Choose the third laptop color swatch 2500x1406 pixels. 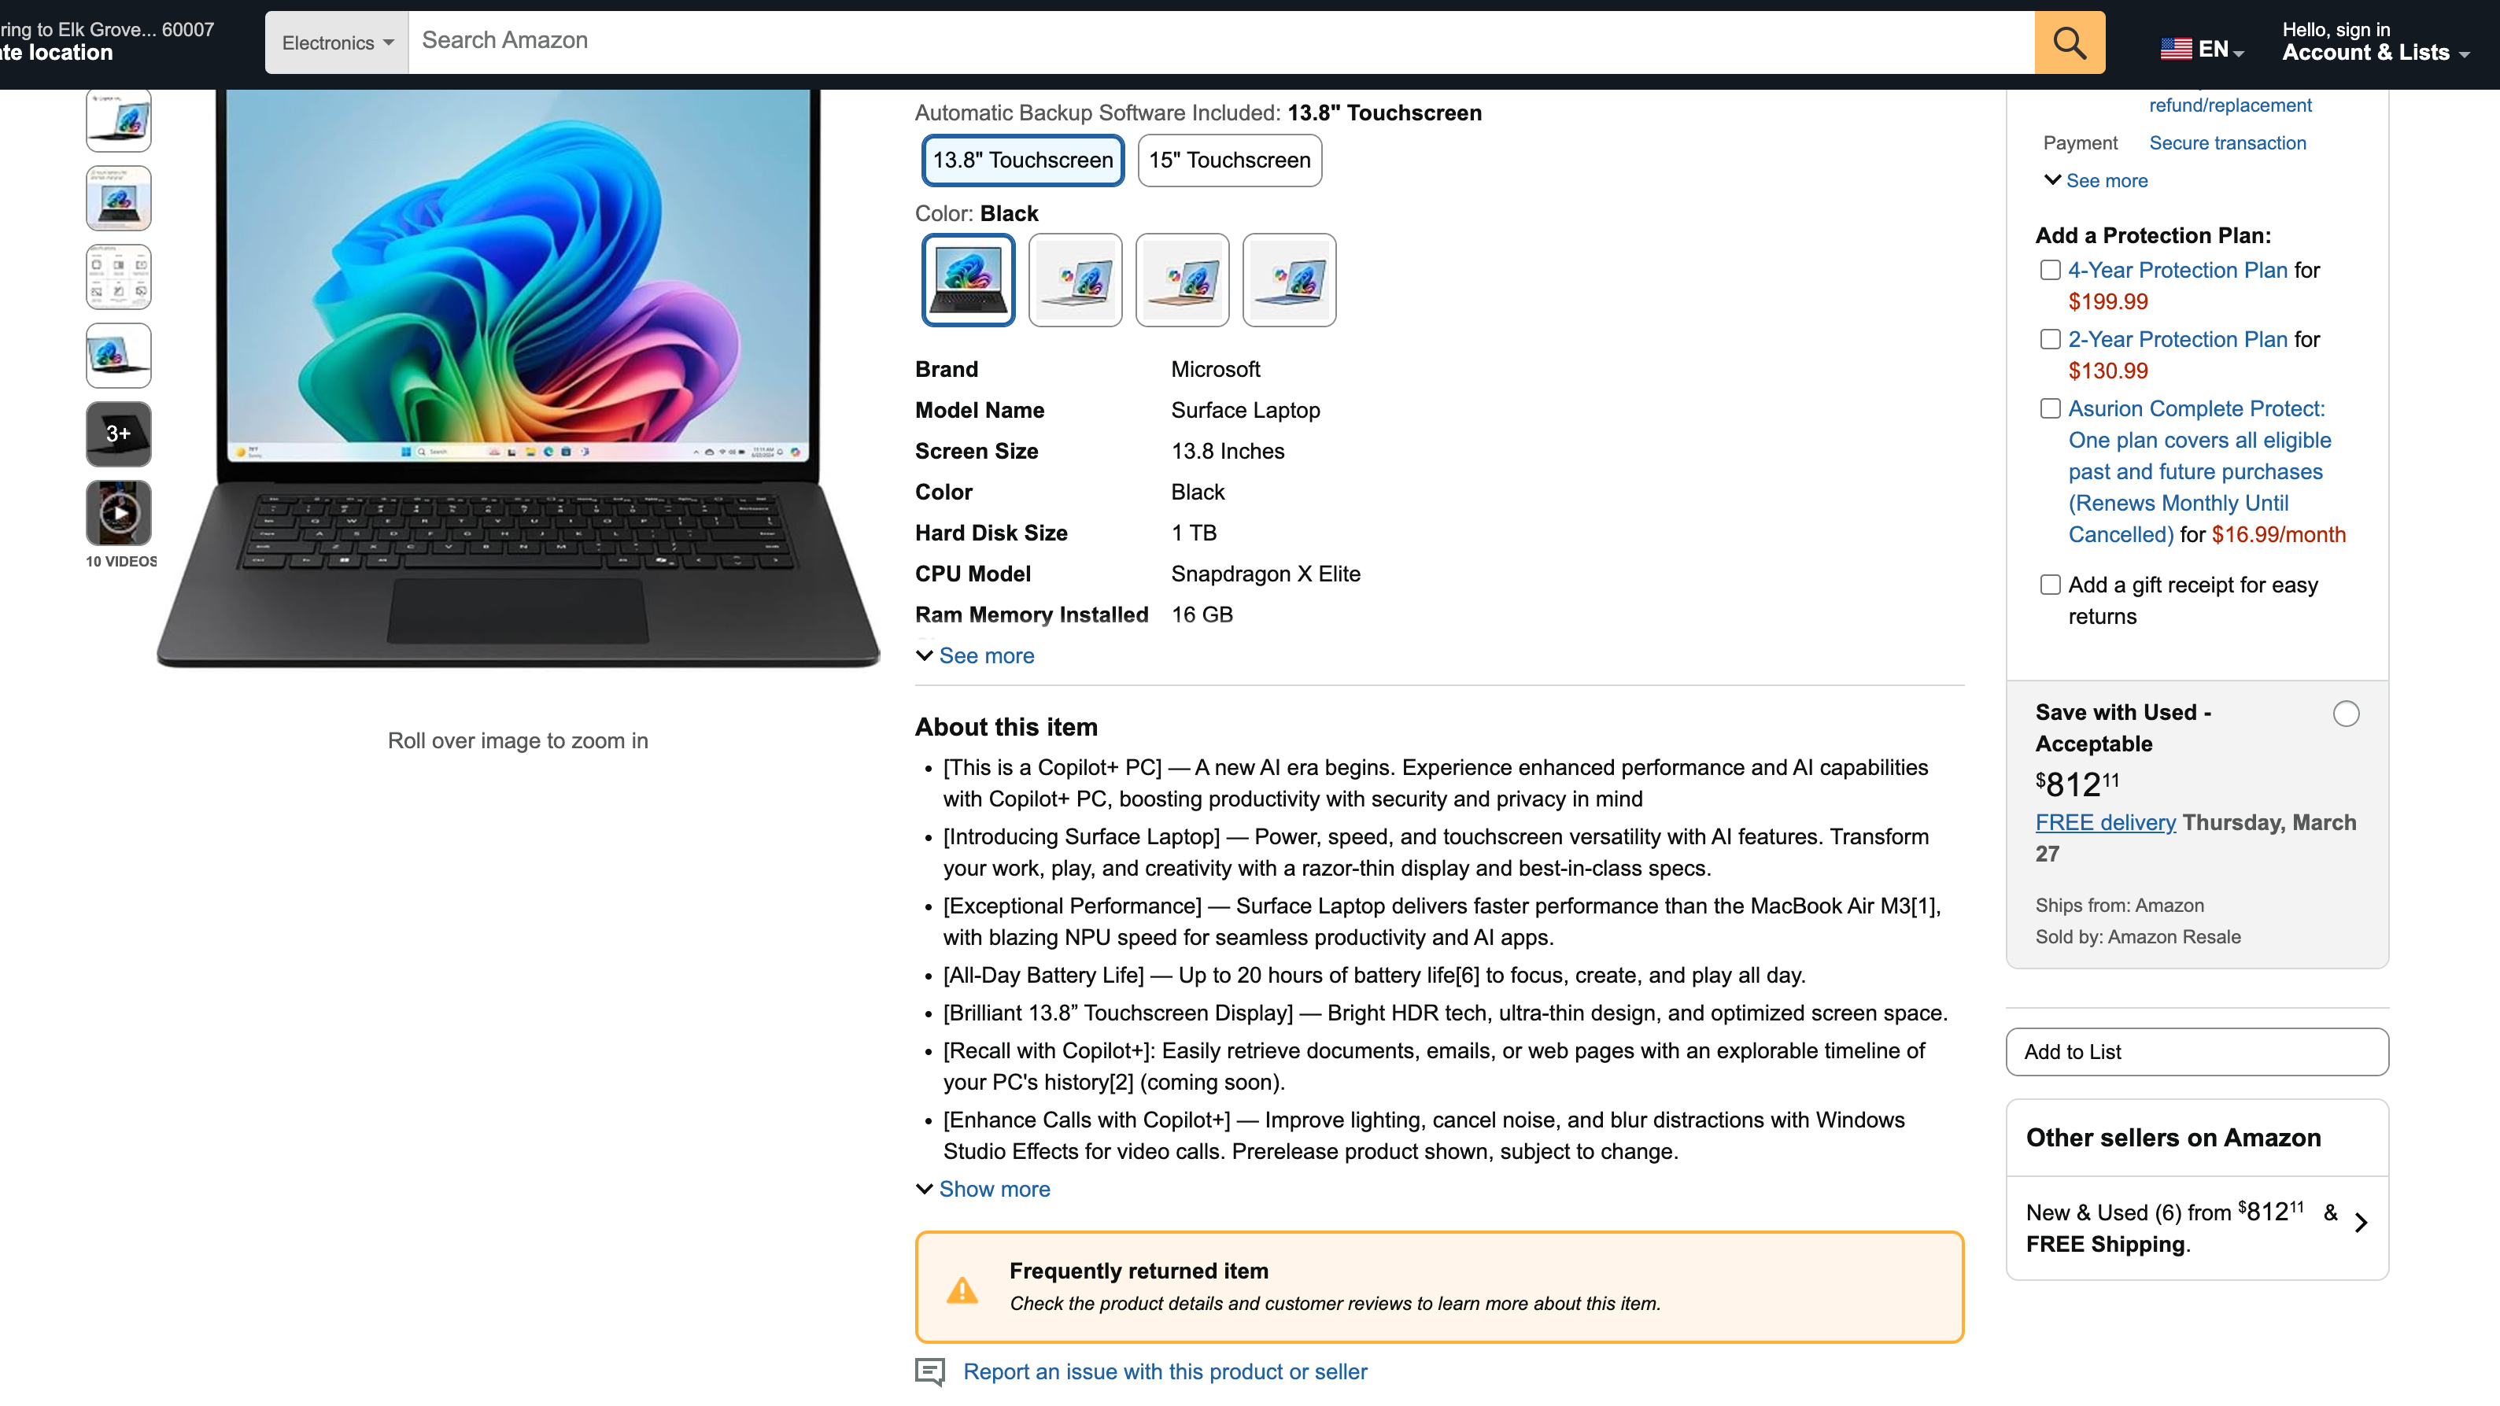coord(1182,279)
